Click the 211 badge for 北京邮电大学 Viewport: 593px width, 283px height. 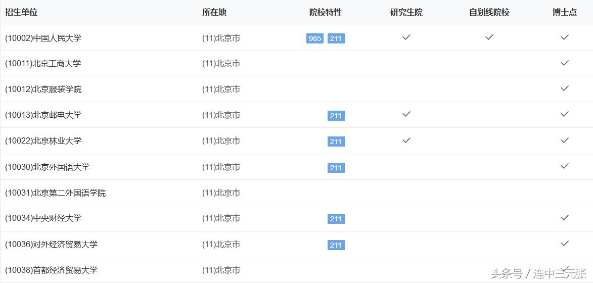click(x=336, y=116)
